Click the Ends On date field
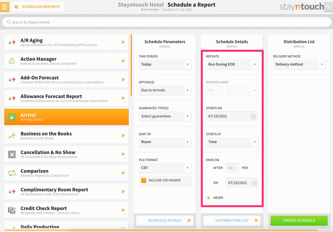 point(242,183)
